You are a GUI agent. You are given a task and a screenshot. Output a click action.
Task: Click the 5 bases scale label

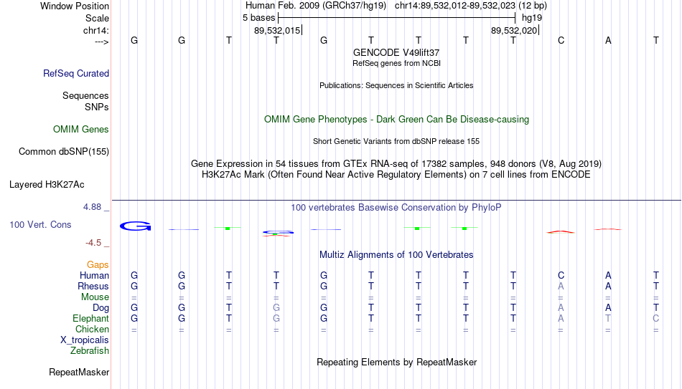pos(258,18)
